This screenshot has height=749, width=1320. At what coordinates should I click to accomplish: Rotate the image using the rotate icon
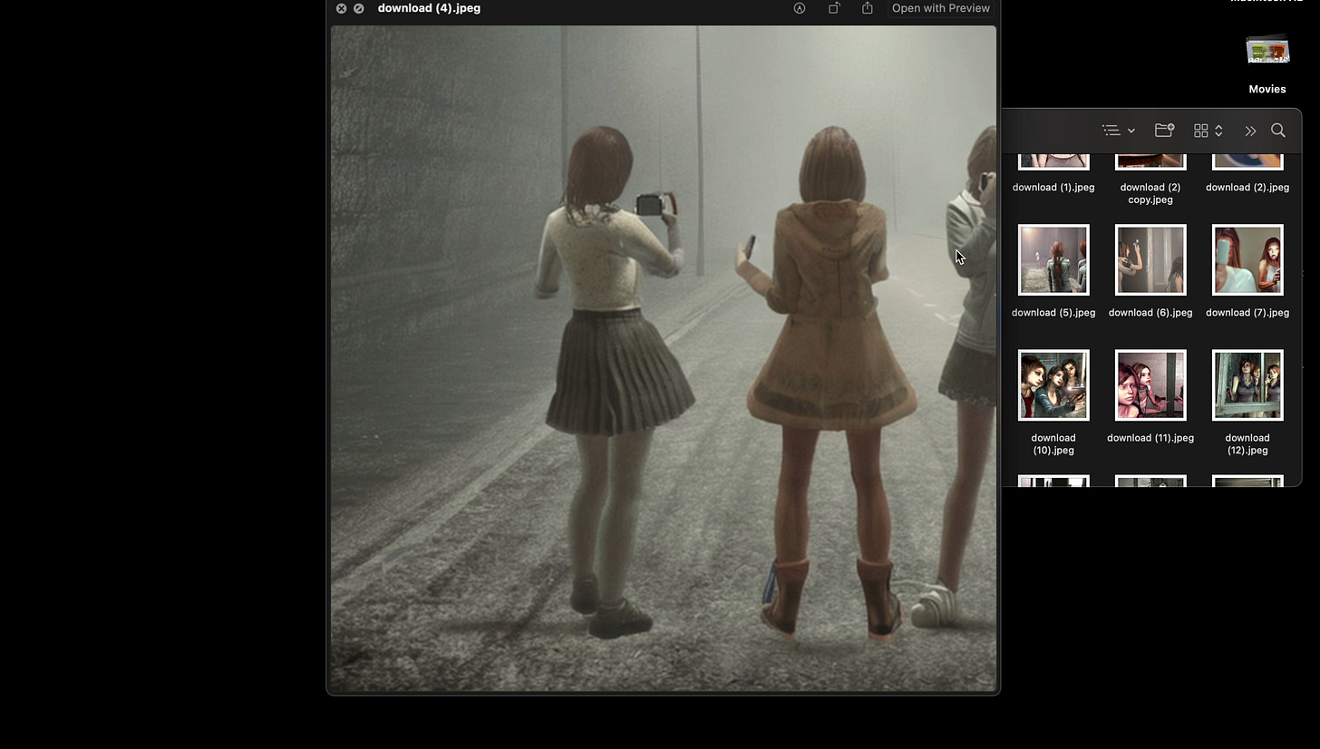834,8
